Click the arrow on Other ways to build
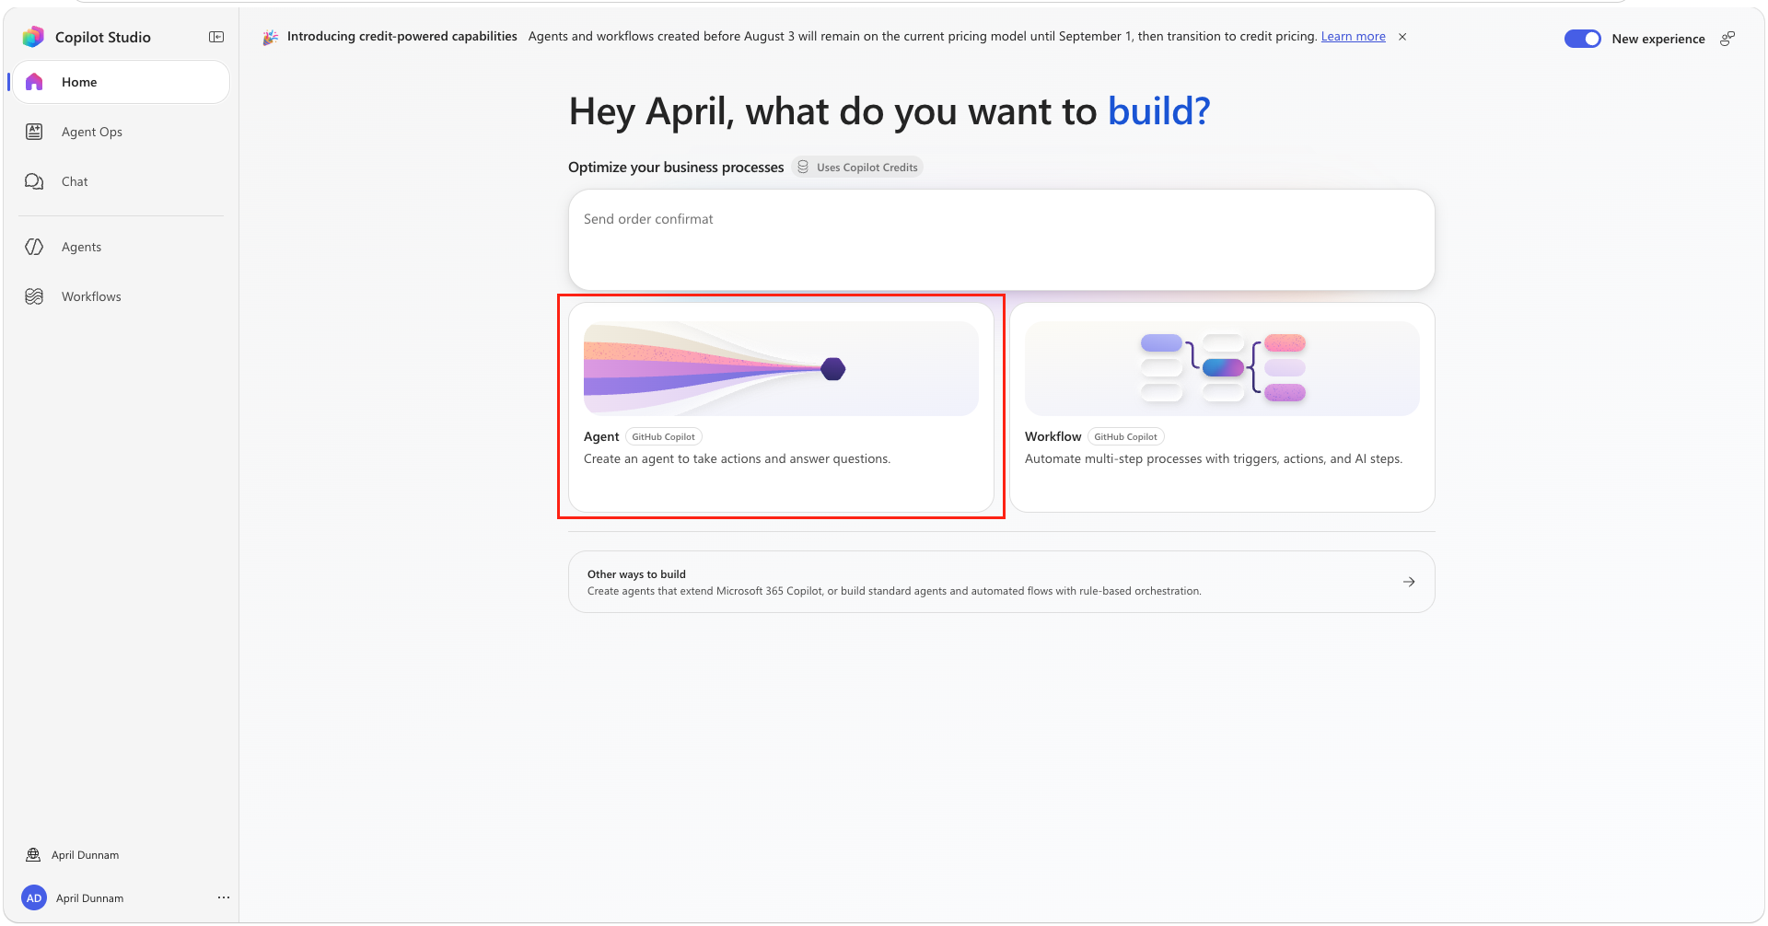1768x926 pixels. pyautogui.click(x=1409, y=582)
